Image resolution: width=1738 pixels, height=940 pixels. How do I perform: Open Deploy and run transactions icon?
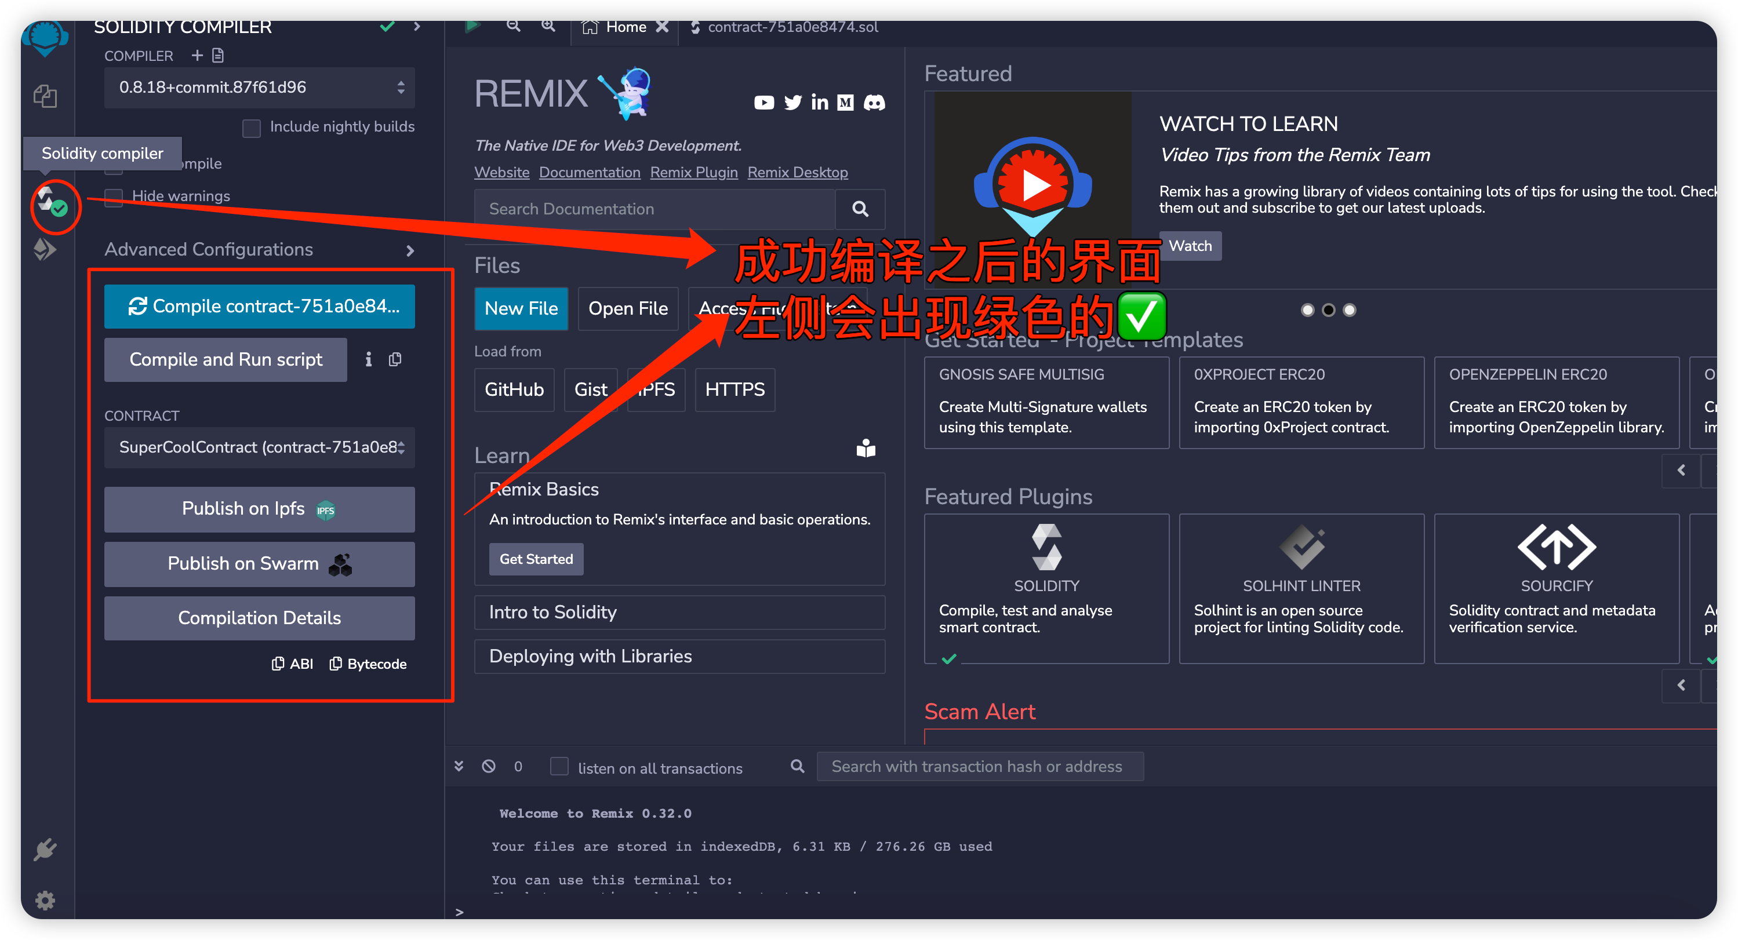45,250
